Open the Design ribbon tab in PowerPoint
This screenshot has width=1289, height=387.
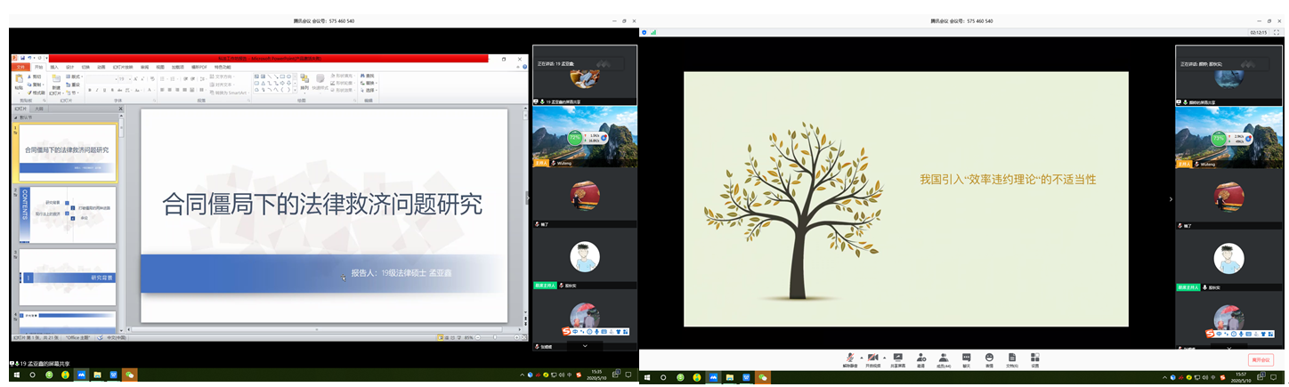coord(69,67)
